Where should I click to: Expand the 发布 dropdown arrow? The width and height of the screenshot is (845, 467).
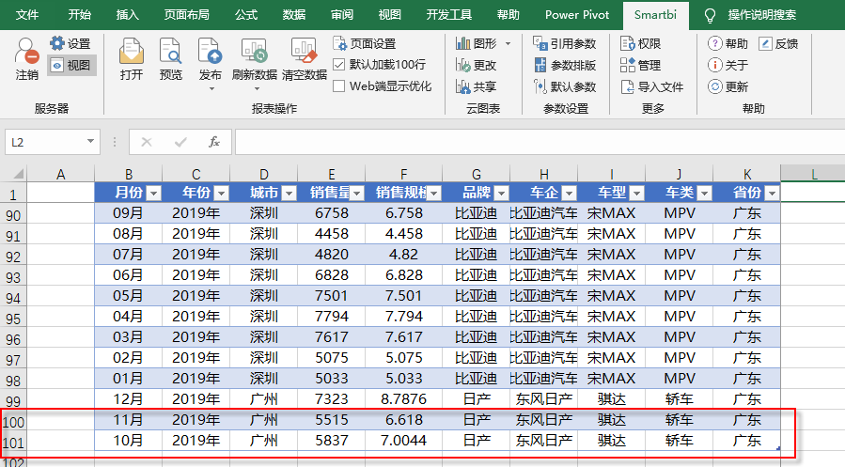pyautogui.click(x=211, y=88)
